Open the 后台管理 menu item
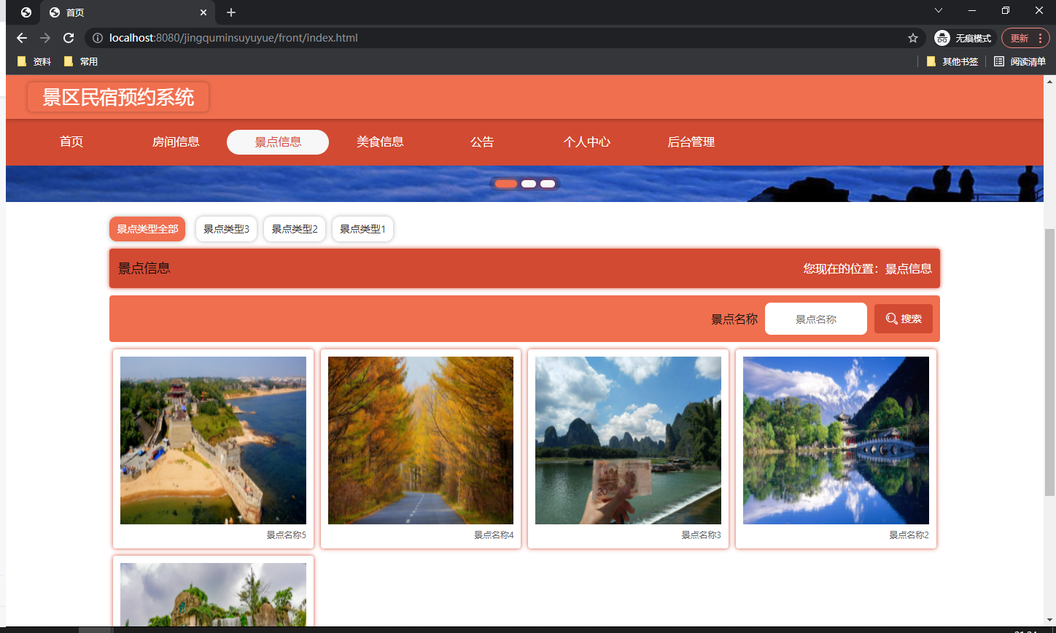 point(691,142)
